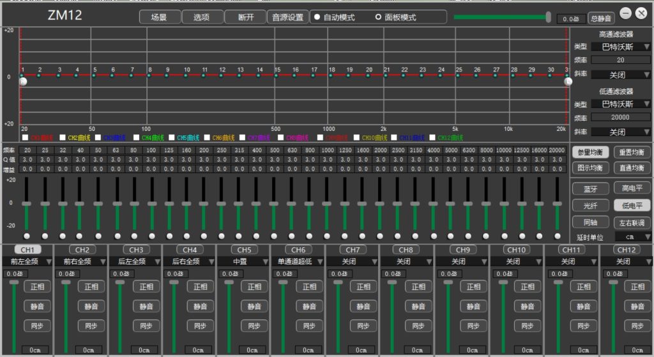
Task: Click 直通均衡 bypass button
Action: 632,168
